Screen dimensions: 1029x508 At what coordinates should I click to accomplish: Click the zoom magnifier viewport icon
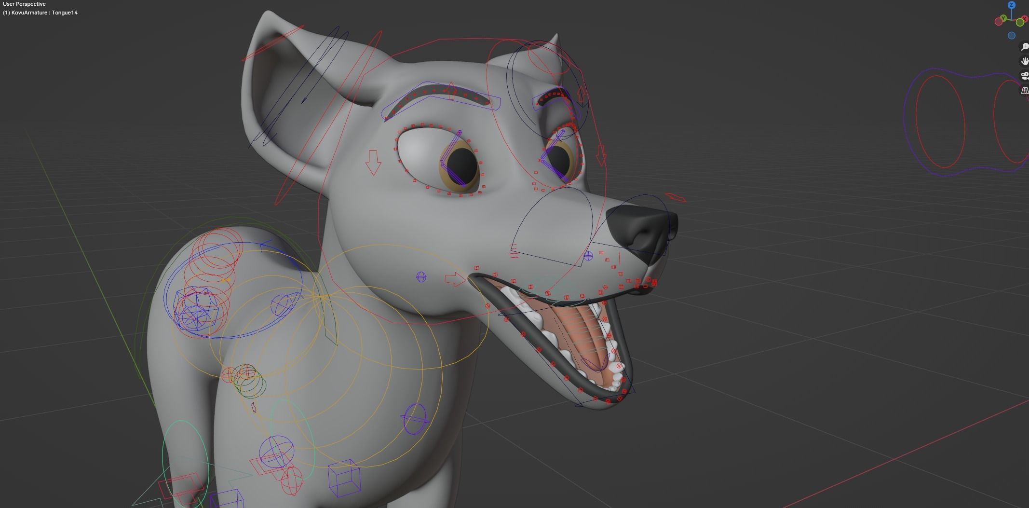[1024, 47]
